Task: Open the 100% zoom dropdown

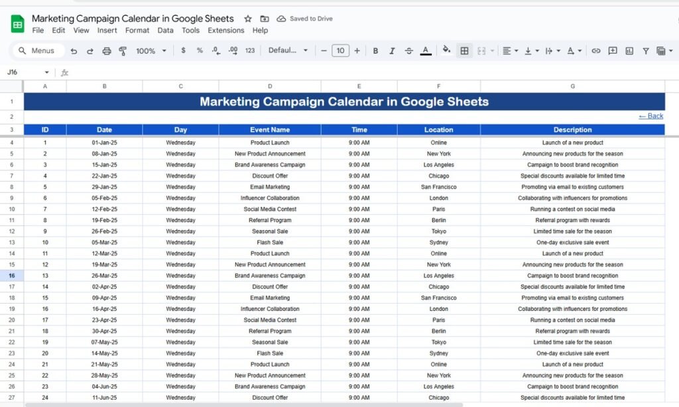Action: point(151,51)
